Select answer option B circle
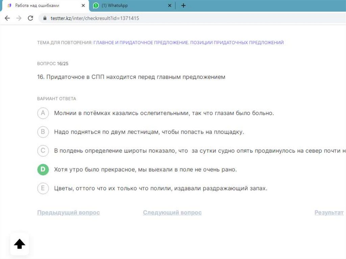This screenshot has height=259, width=346. pos(43,132)
